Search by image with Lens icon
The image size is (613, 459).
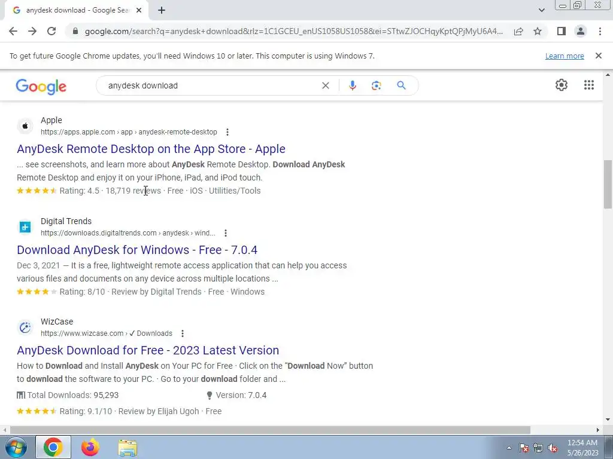(376, 85)
